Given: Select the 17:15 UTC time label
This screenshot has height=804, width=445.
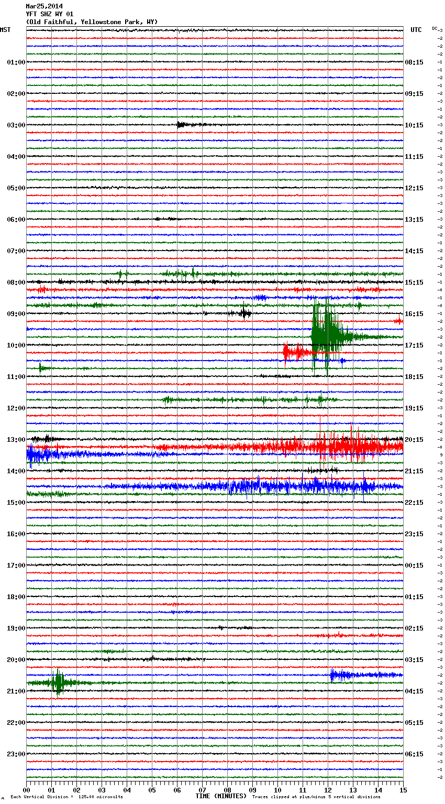Looking at the screenshot, I should 414,345.
